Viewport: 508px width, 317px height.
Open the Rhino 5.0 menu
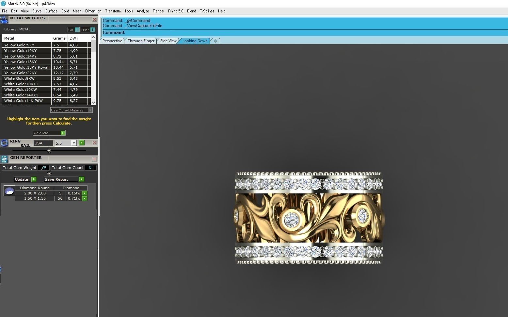click(176, 11)
